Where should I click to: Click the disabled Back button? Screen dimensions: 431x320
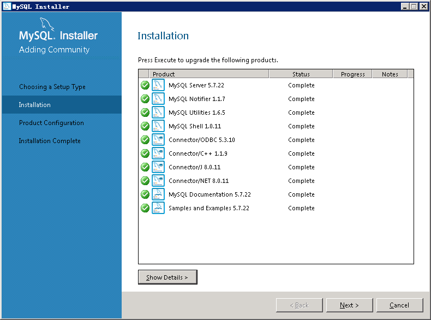point(300,305)
